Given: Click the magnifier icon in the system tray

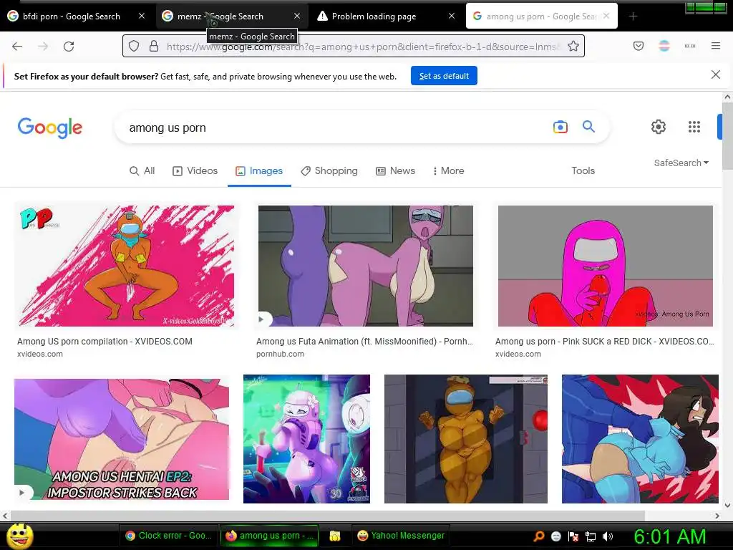Looking at the screenshot, I should (x=539, y=536).
